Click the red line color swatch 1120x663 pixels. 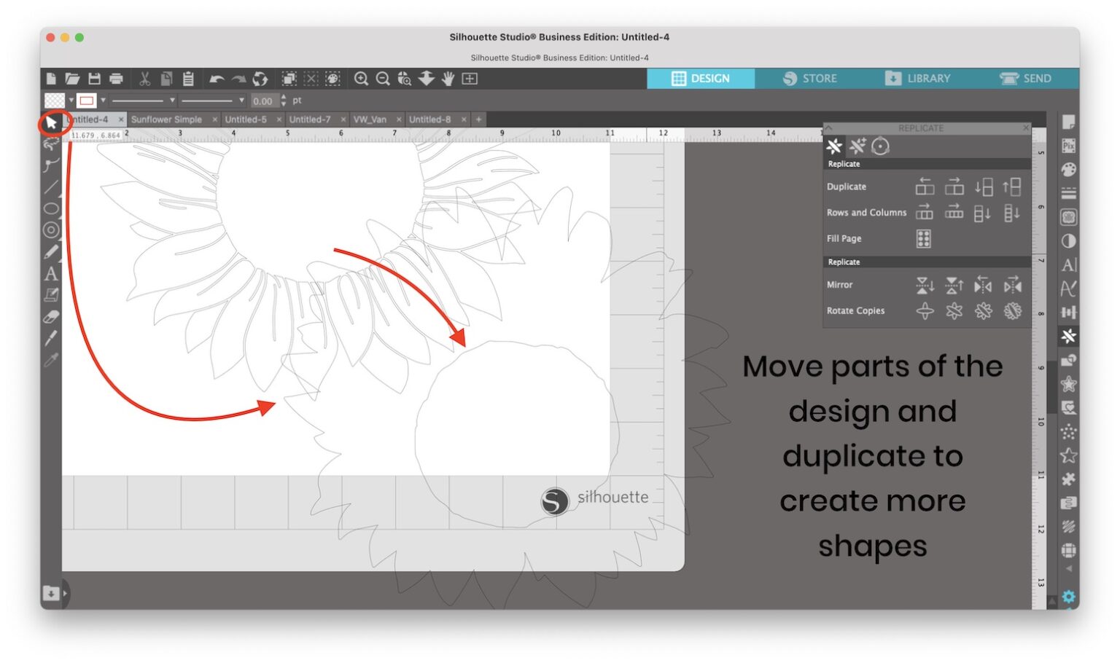point(87,100)
